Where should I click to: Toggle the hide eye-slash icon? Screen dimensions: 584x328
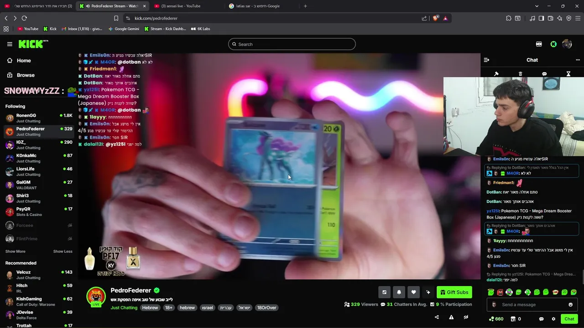[466, 317]
